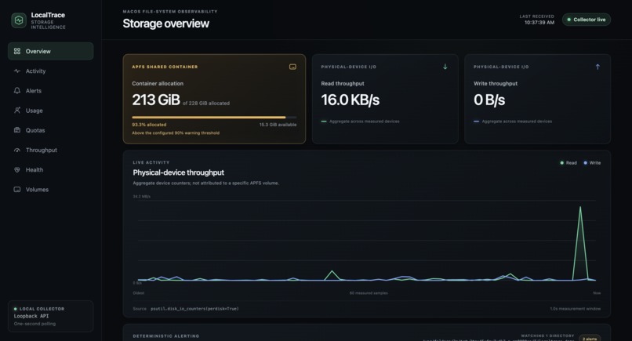The image size is (632, 341).
Task: Click the green read aggregate legend dash
Action: (x=324, y=122)
